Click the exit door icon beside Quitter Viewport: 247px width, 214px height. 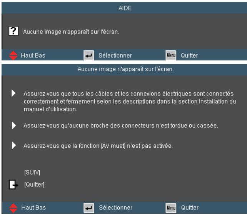pos(13,184)
